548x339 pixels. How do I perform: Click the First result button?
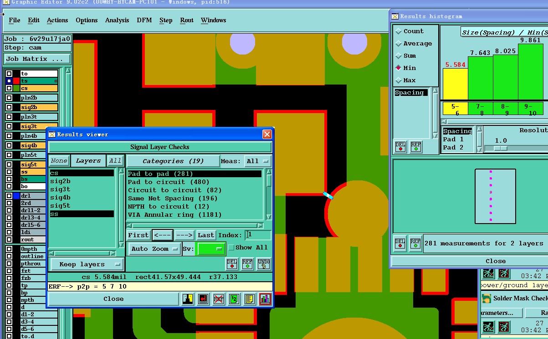pos(138,235)
